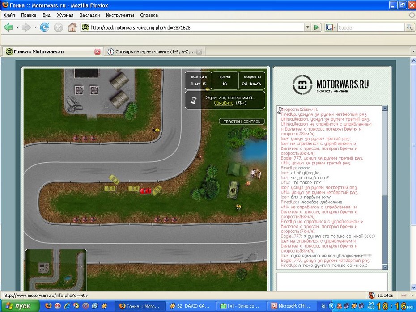Click the Winamp lightning icon in the system tray

[354, 306]
